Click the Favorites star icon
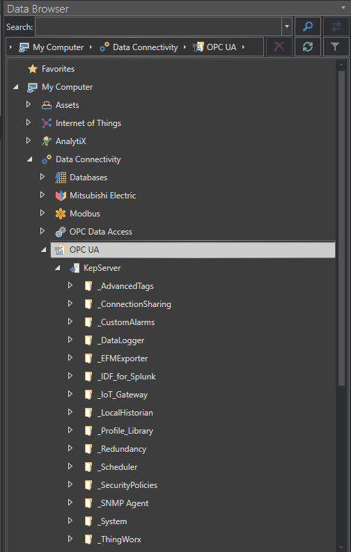Screen dimensions: 351x552 (33, 69)
